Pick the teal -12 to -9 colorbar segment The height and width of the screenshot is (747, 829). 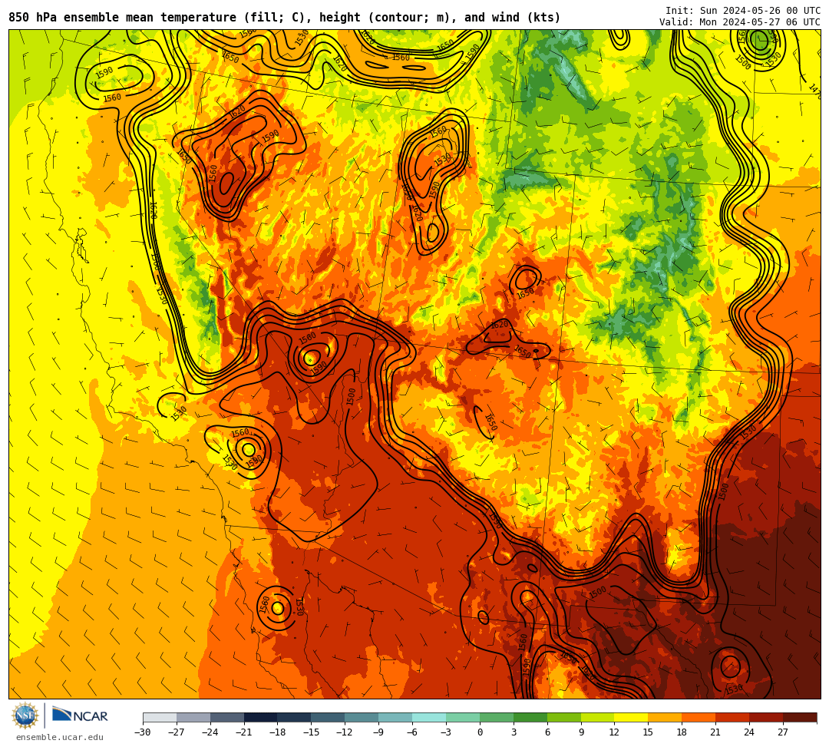(x=362, y=717)
